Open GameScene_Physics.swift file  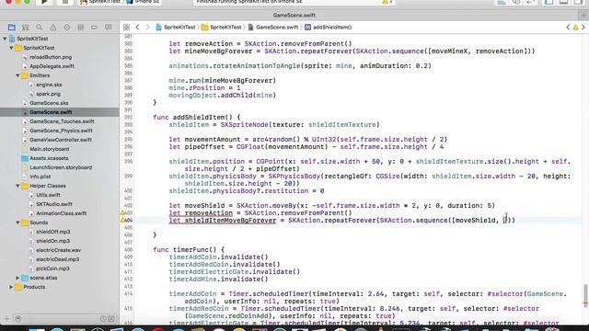pos(61,131)
